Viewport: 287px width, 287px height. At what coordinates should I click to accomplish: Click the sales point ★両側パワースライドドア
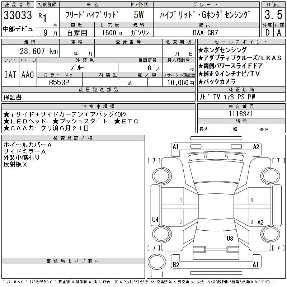(x=230, y=66)
